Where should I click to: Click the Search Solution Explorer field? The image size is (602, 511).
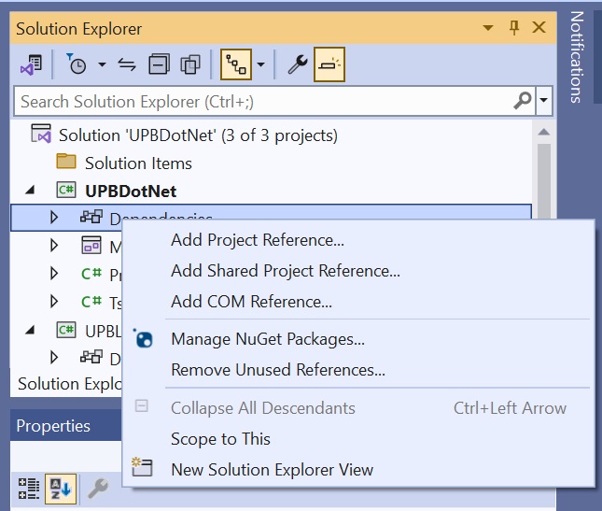point(261,100)
